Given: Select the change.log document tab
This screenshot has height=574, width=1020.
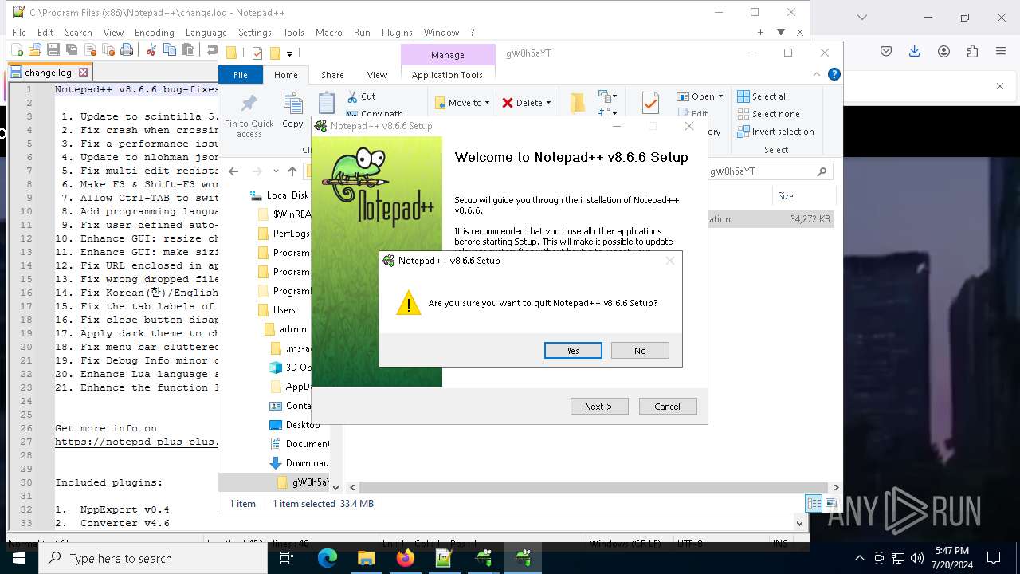Looking at the screenshot, I should [x=48, y=73].
